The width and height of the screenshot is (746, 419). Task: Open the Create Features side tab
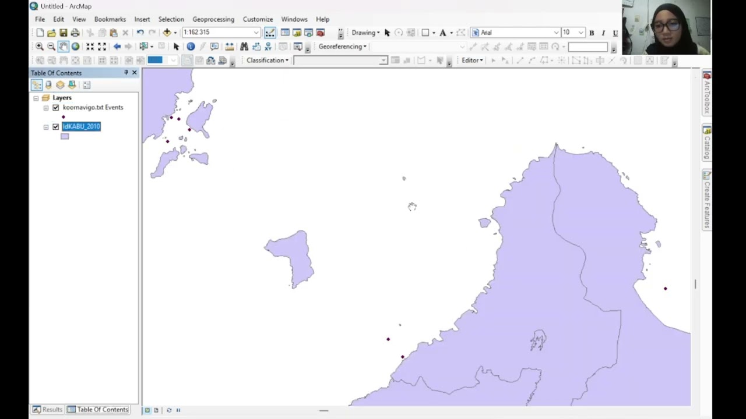click(x=707, y=200)
